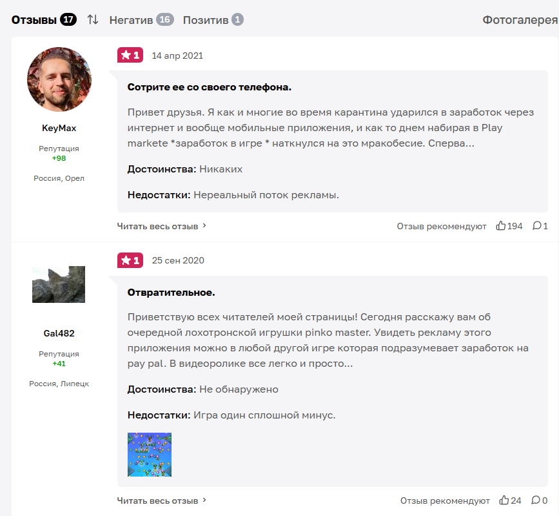The image size is (559, 516).
Task: Expand KeyMax's review via chevron arrow
Action: (204, 226)
